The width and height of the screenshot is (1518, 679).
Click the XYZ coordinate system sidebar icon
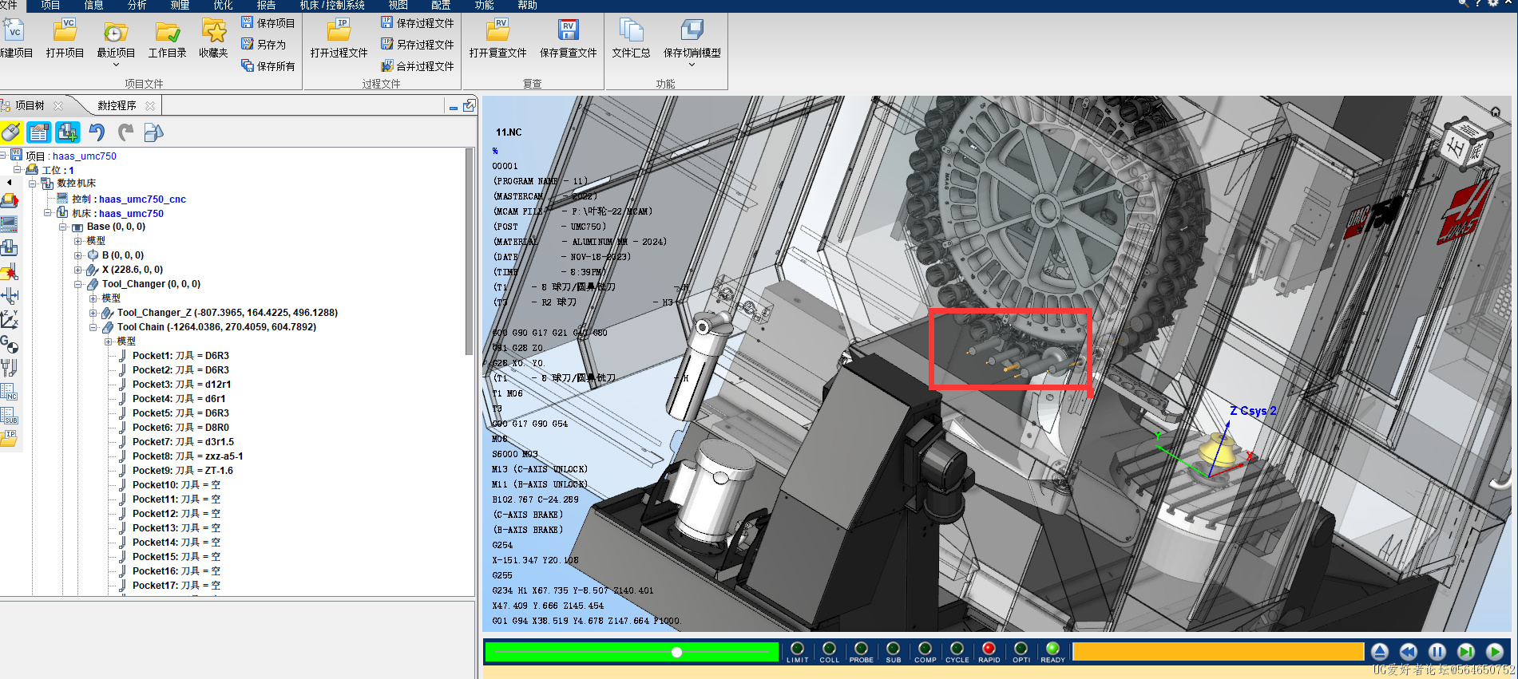[x=9, y=320]
